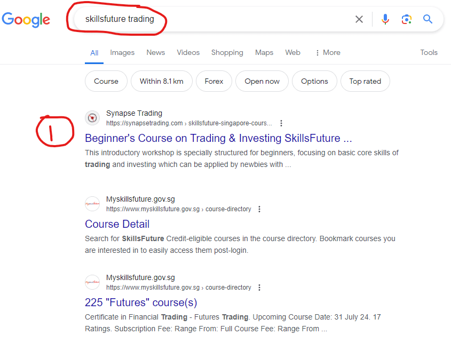Apply the Top rated filter chip

365,81
